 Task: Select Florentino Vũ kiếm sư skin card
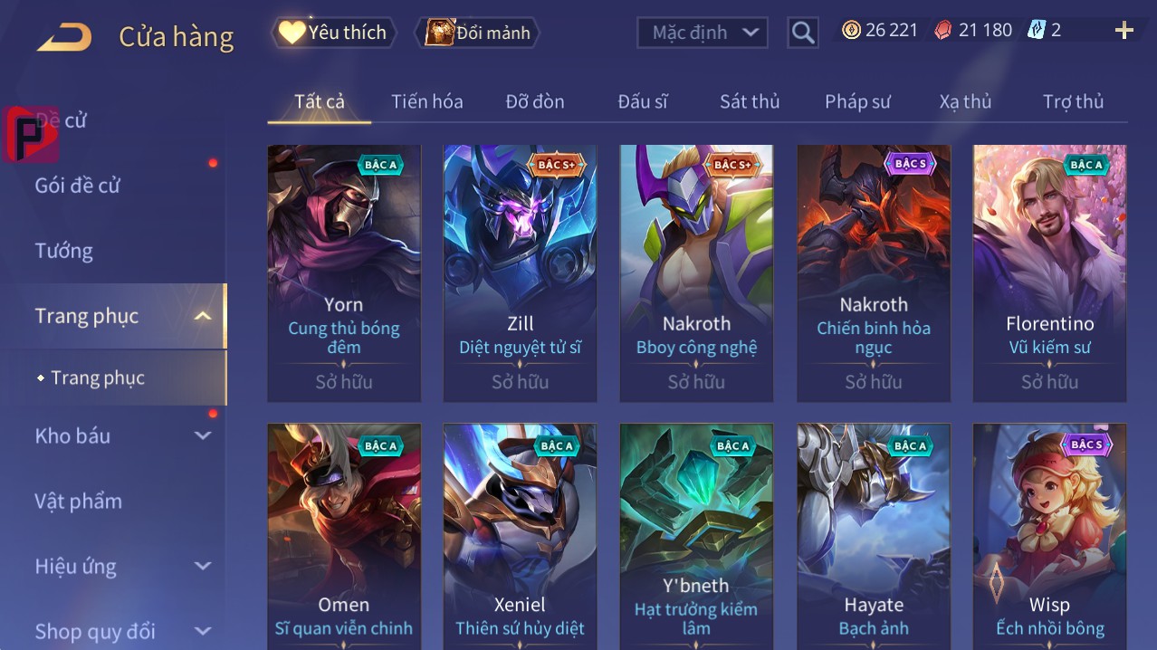(1050, 273)
